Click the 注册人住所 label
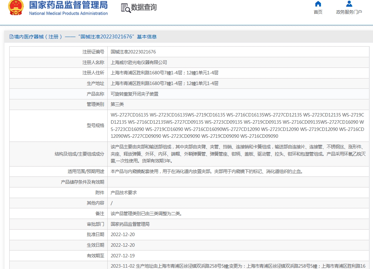This screenshot has height=269, width=373. tap(93, 73)
